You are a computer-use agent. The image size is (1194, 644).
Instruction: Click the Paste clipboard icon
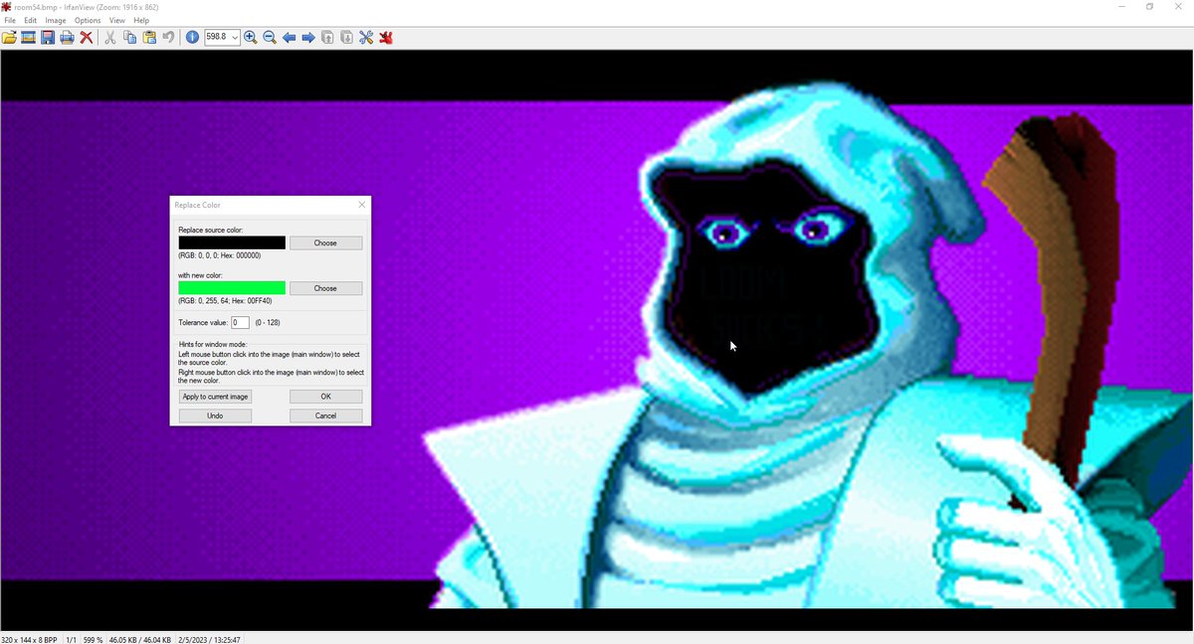coord(149,38)
